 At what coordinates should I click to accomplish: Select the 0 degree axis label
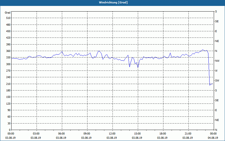coord(10,130)
